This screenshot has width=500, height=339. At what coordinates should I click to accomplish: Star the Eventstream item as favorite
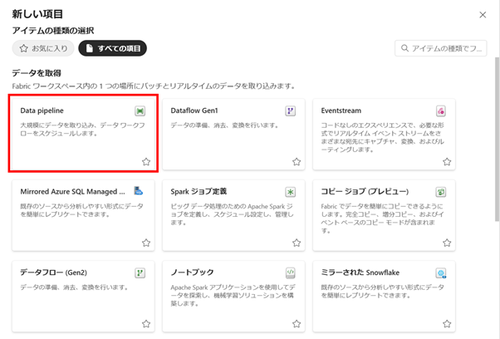[447, 162]
